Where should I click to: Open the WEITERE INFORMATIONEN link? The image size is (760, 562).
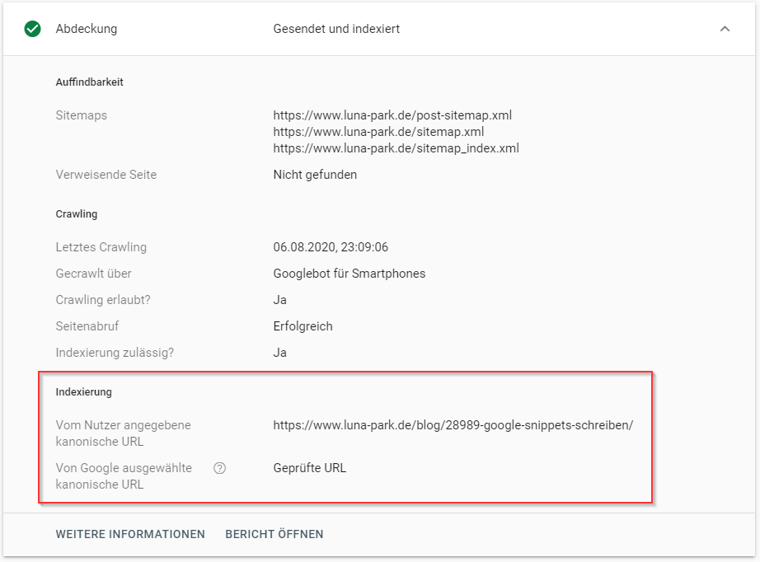pyautogui.click(x=130, y=534)
